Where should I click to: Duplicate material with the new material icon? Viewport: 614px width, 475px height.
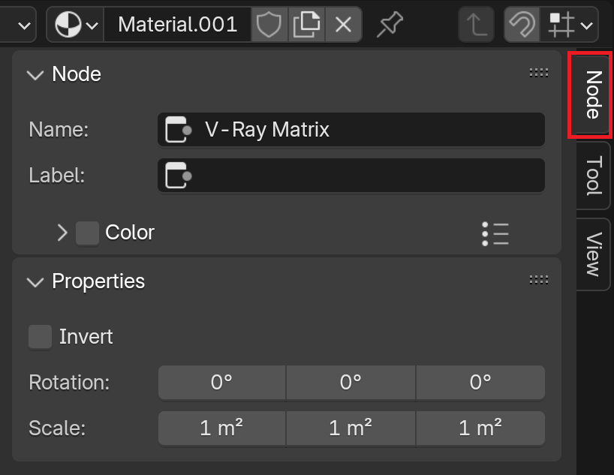click(x=306, y=24)
